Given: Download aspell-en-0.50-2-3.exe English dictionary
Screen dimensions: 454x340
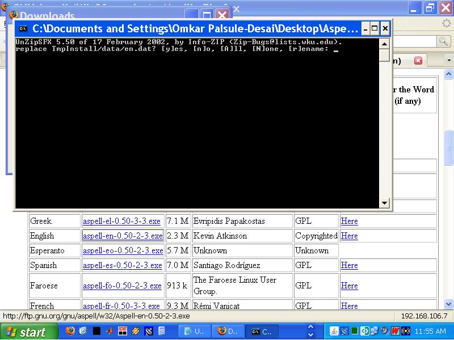Looking at the screenshot, I should point(123,236).
